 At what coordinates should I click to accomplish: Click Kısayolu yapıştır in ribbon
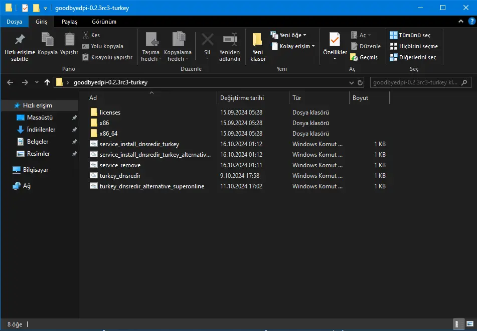coord(107,57)
